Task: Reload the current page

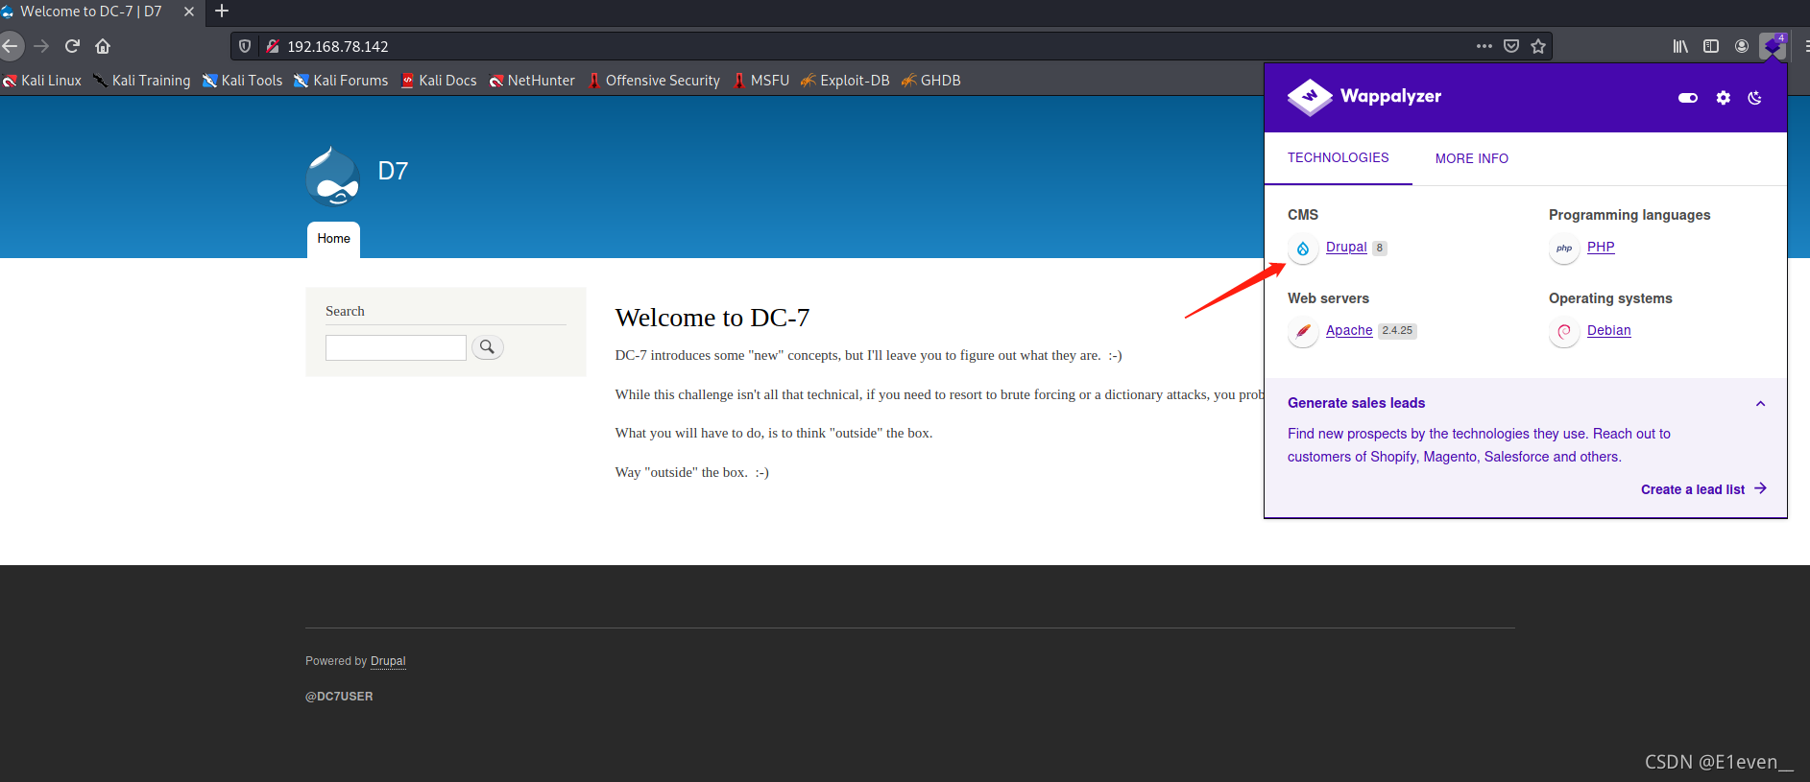Action: click(x=72, y=46)
